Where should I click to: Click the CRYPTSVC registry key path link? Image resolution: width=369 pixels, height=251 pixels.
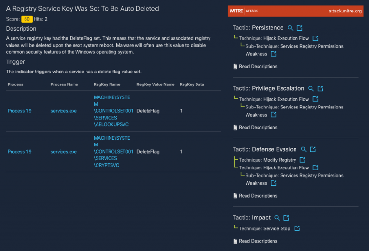[113, 152]
